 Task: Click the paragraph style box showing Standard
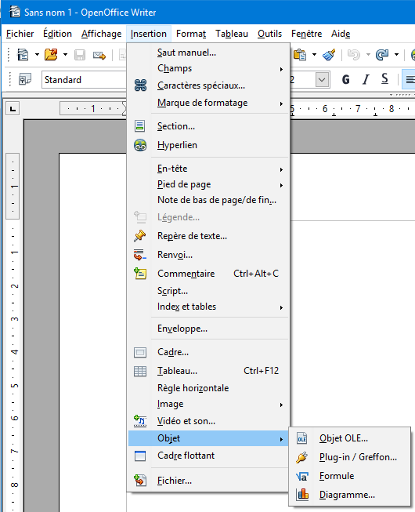point(84,80)
